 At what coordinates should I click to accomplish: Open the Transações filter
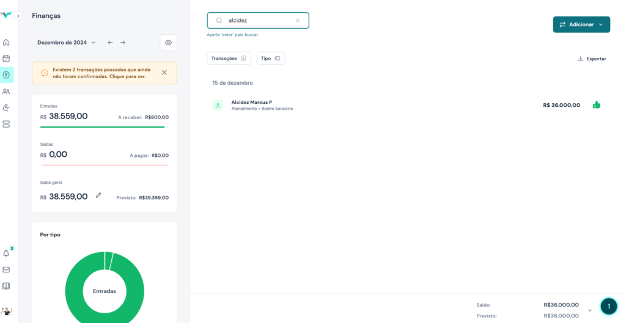click(x=229, y=59)
